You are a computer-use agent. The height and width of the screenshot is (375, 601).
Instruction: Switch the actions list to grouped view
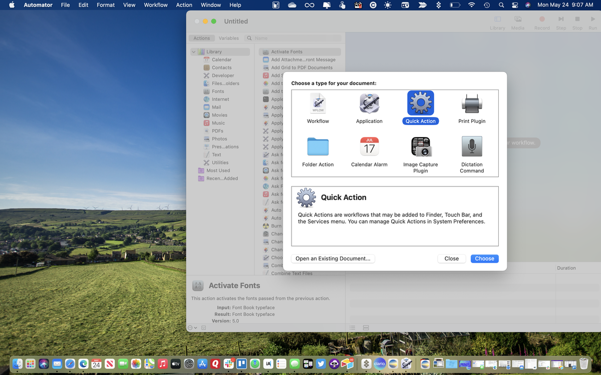point(366,327)
